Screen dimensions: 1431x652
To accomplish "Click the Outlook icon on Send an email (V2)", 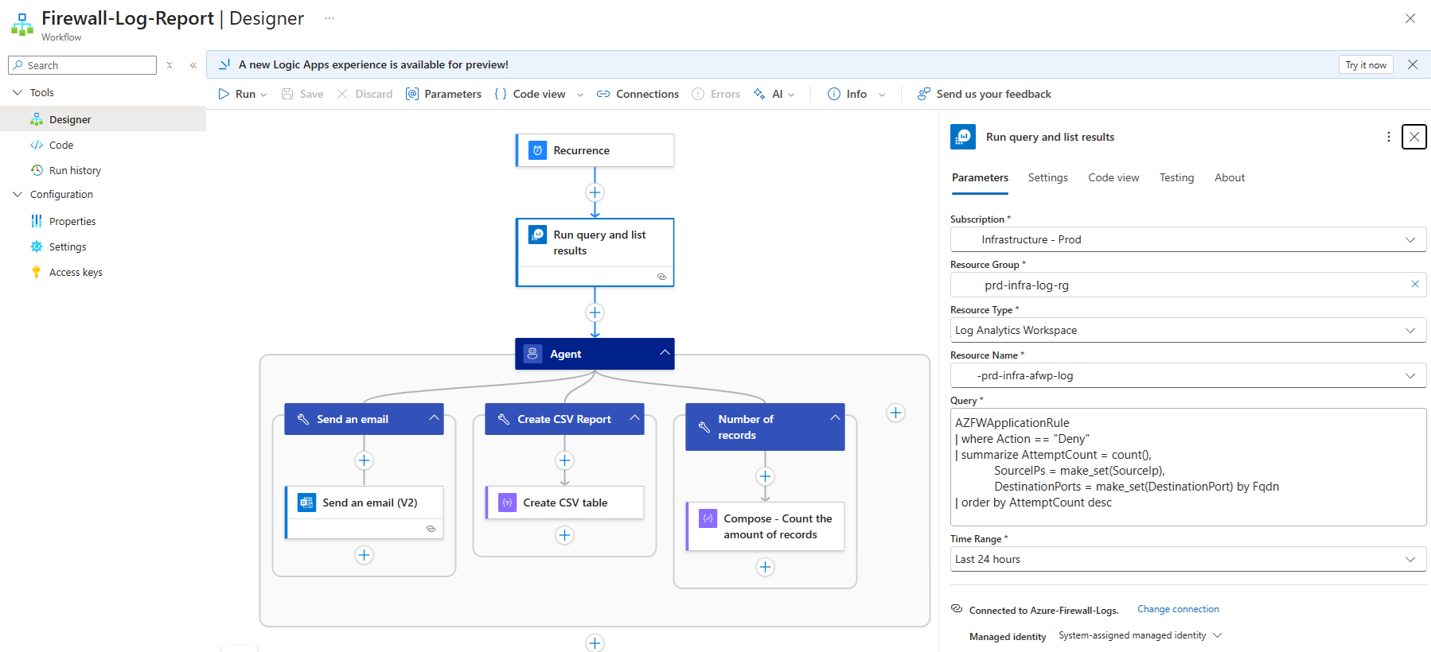I will [x=306, y=503].
